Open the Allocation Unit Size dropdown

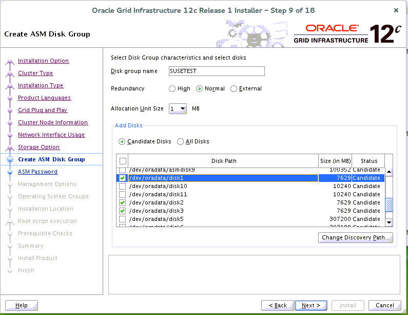[178, 109]
